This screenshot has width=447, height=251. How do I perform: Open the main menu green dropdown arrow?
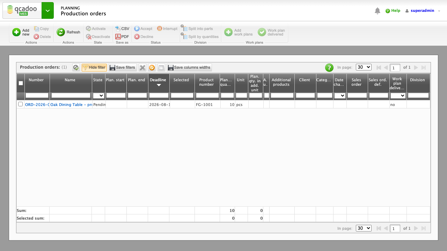[47, 10]
